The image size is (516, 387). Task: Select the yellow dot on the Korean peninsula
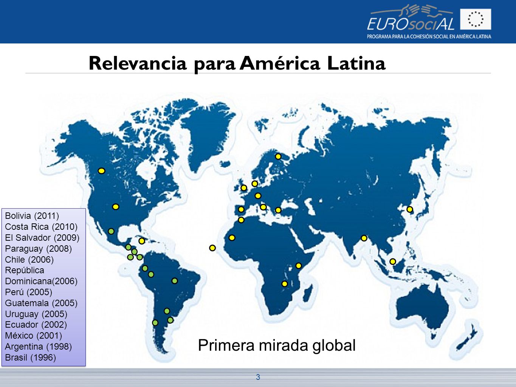[410, 209]
